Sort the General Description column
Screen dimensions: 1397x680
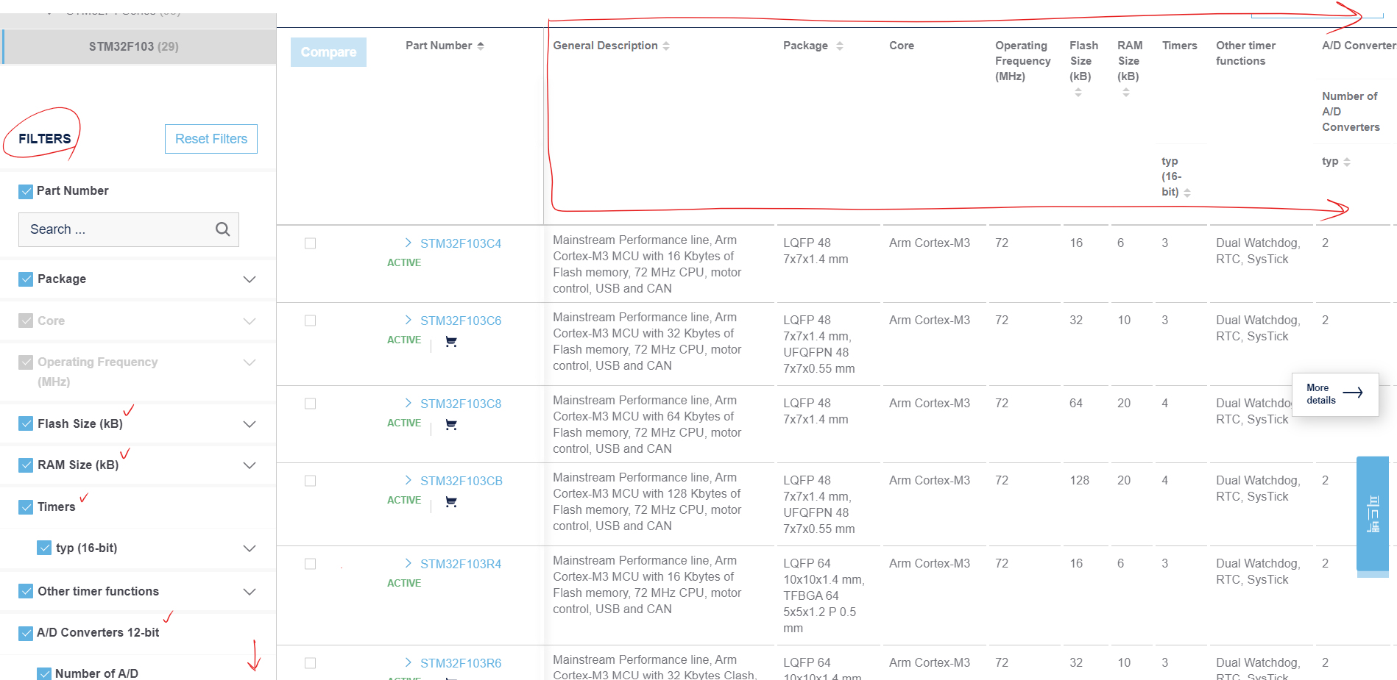666,46
